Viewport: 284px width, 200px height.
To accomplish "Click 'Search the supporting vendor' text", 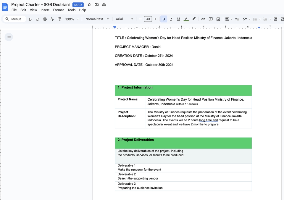I will point(138,178).
